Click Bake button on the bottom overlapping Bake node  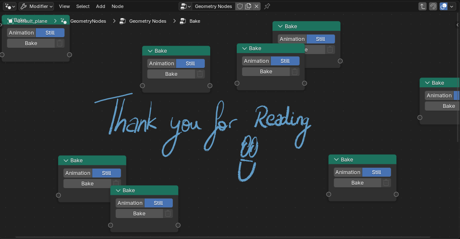tap(139, 213)
